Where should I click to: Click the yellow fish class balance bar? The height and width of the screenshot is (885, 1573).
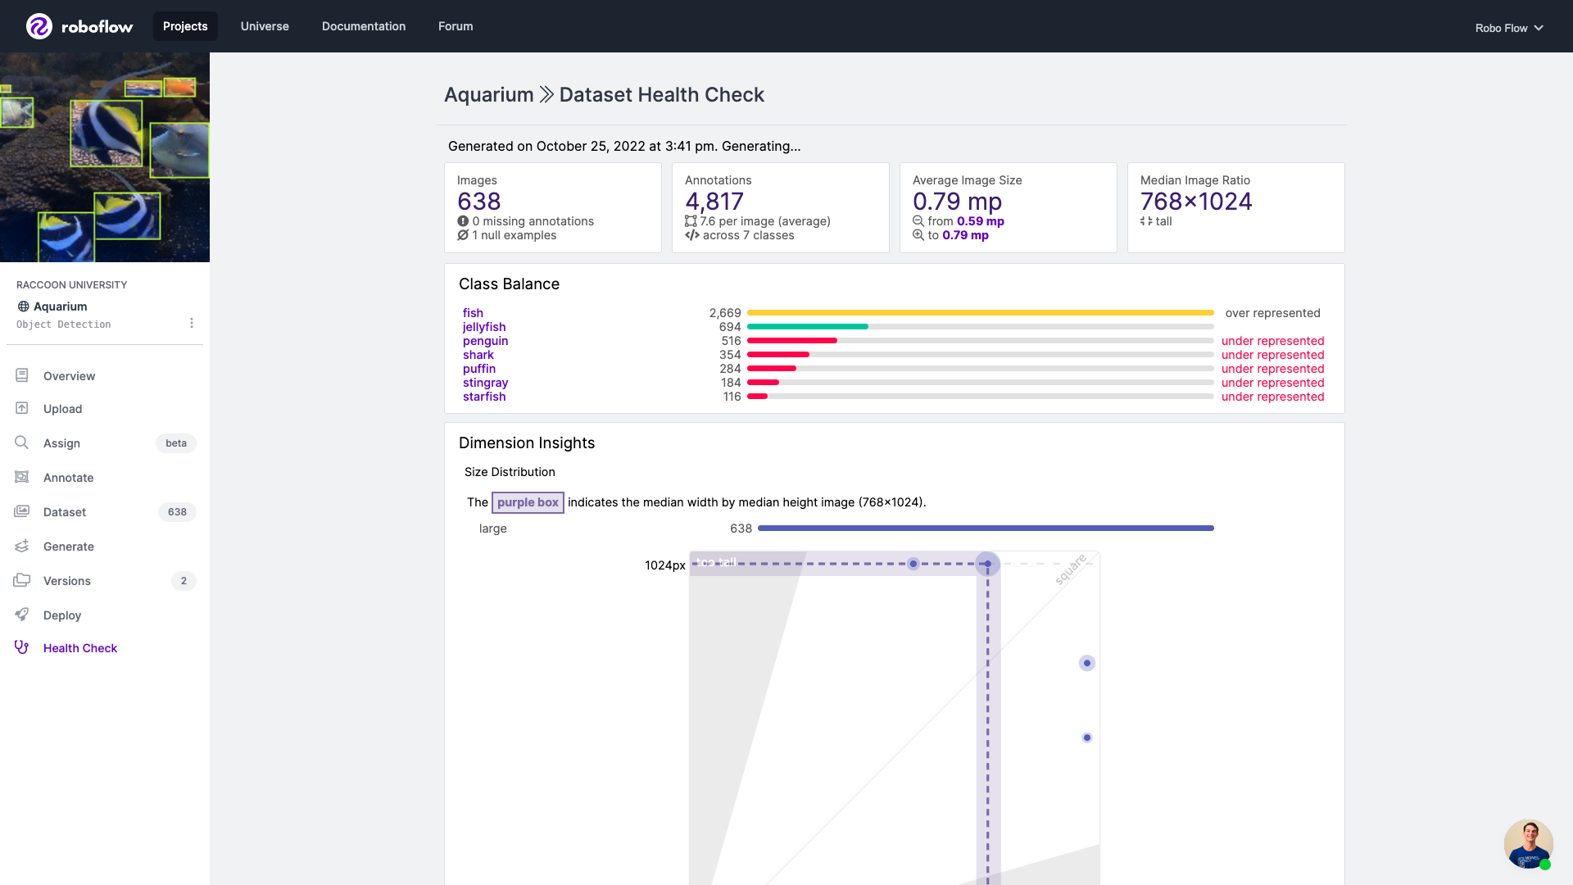980,313
